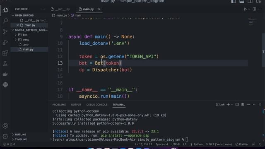
Task: Switch to the Debug Console tab
Action: [x=97, y=105]
